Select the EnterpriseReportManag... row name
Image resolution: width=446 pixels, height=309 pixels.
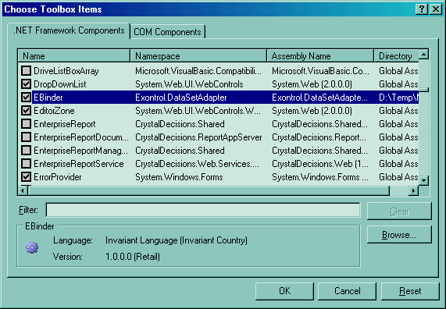[80, 151]
